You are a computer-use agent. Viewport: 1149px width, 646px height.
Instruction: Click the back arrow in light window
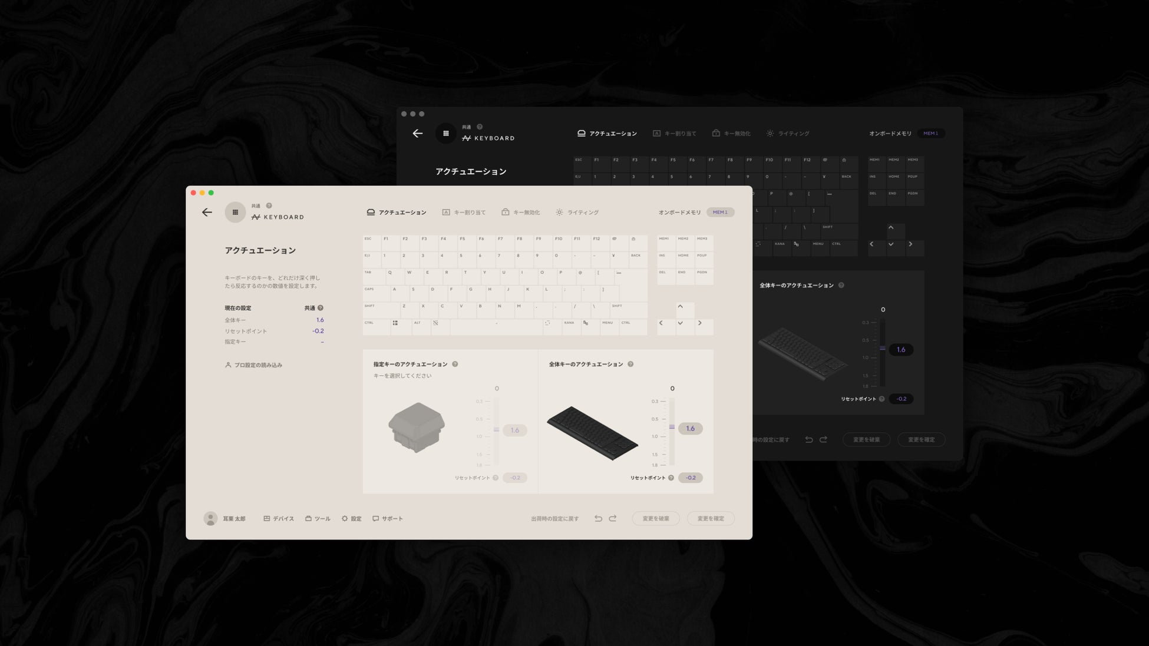pos(207,213)
